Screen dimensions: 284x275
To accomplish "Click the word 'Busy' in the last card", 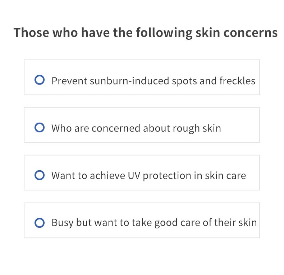I will click(x=62, y=223).
